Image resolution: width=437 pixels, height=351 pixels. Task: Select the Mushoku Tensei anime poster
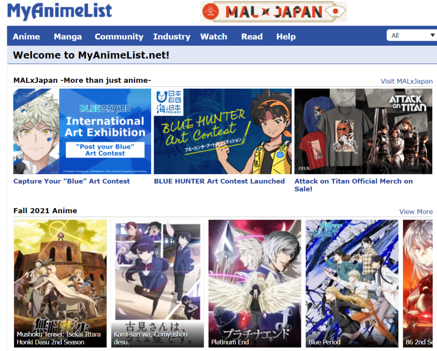point(60,283)
